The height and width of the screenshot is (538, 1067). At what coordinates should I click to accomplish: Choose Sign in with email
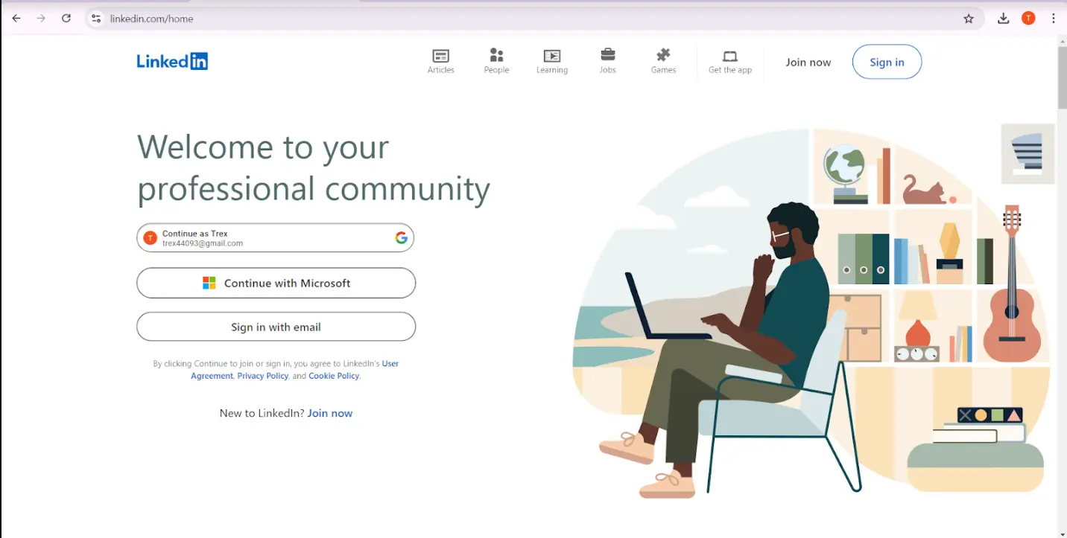(x=275, y=326)
